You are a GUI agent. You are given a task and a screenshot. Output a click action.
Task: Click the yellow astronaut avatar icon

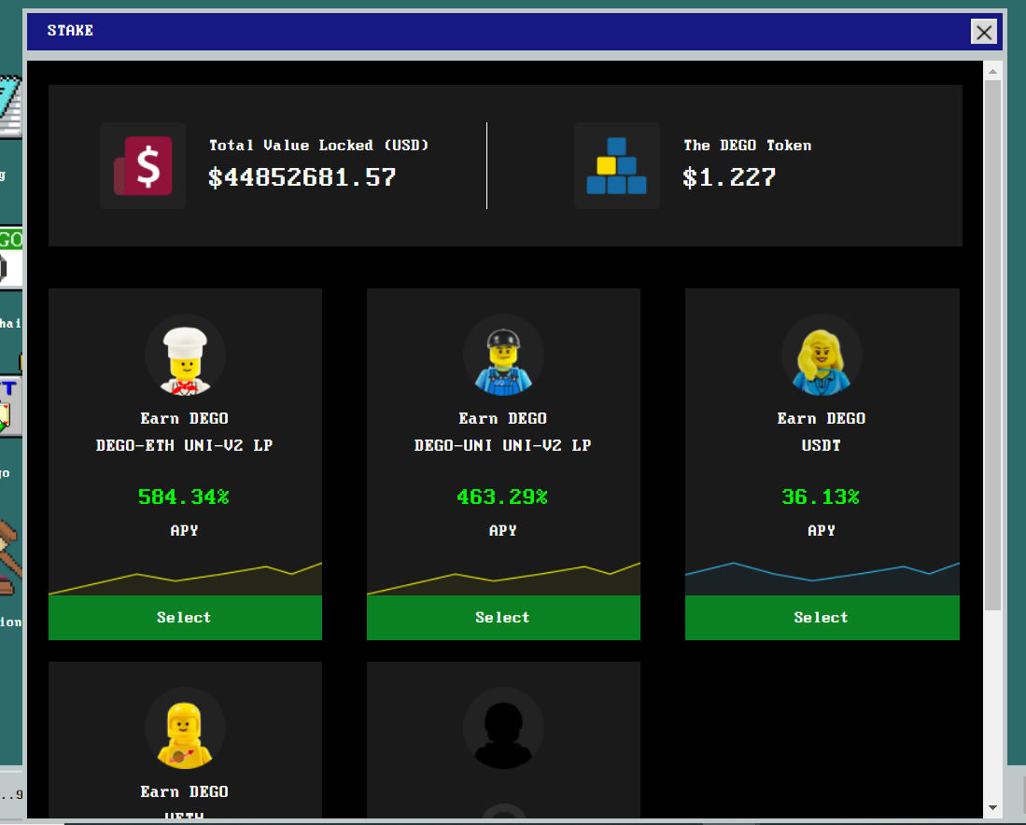[x=185, y=728]
